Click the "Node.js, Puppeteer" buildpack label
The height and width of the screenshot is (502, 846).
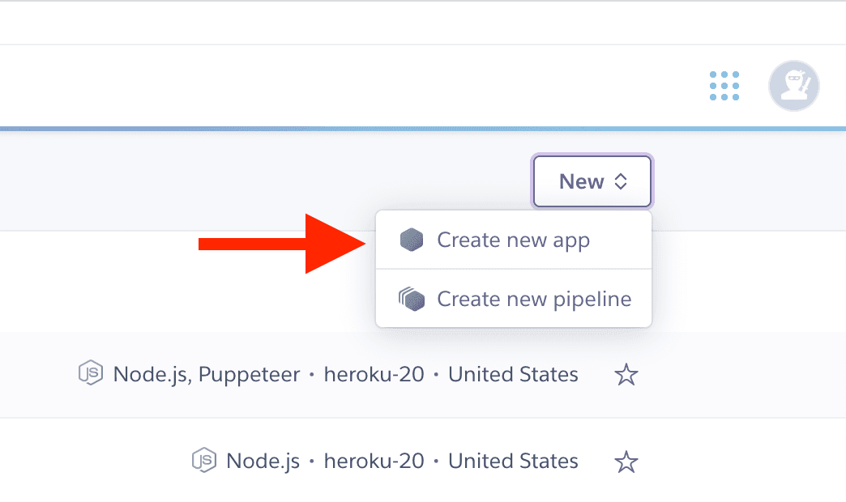(x=207, y=375)
